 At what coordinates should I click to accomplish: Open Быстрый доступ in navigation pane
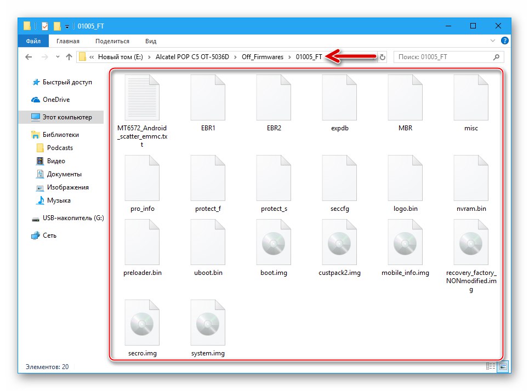62,82
